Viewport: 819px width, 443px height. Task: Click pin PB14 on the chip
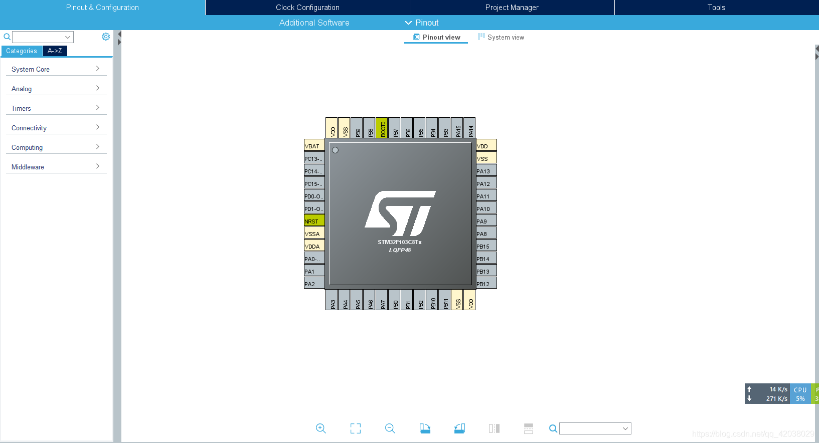(486, 258)
